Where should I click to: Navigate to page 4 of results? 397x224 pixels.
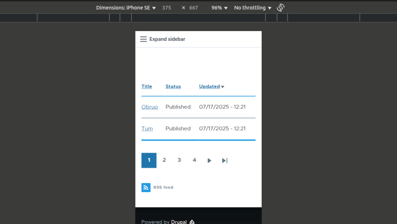[x=194, y=160]
